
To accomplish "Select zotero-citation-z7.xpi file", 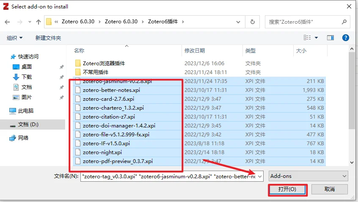I will (109, 117).
